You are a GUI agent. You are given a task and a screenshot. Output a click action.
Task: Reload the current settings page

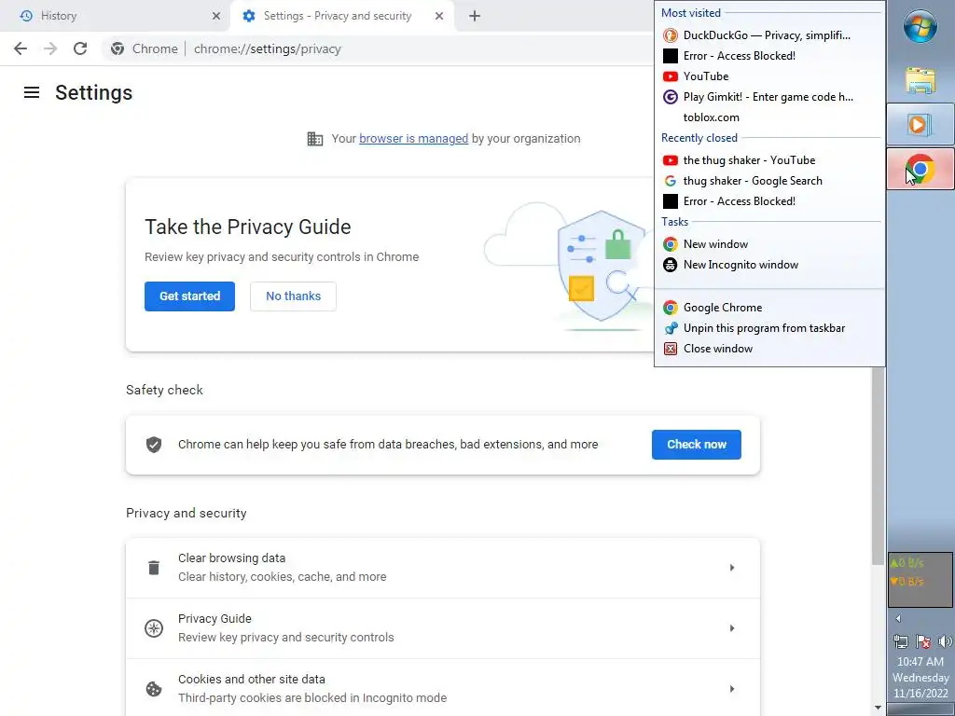80,48
